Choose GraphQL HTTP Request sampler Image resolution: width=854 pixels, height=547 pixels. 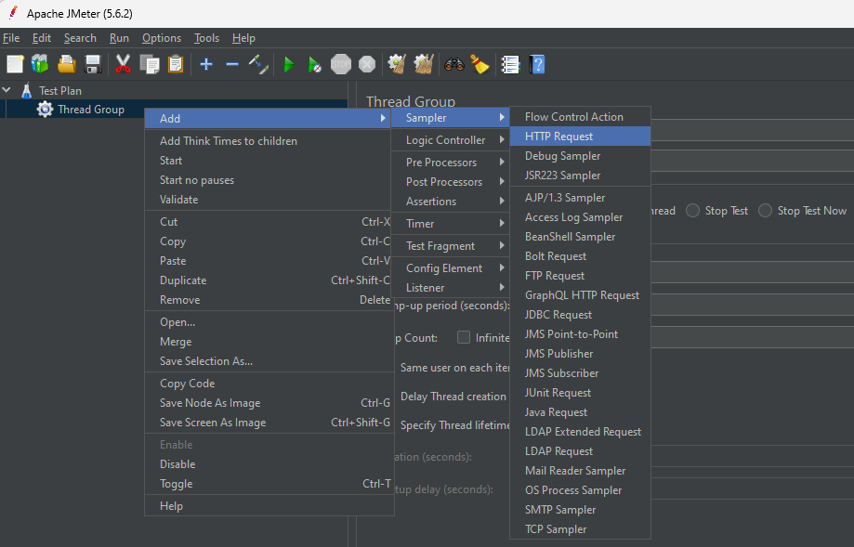tap(580, 295)
